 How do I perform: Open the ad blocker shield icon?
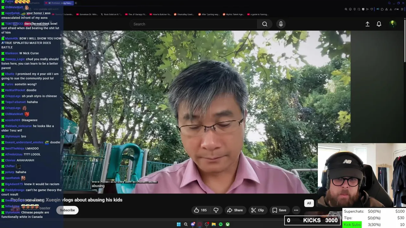tap(363, 9)
